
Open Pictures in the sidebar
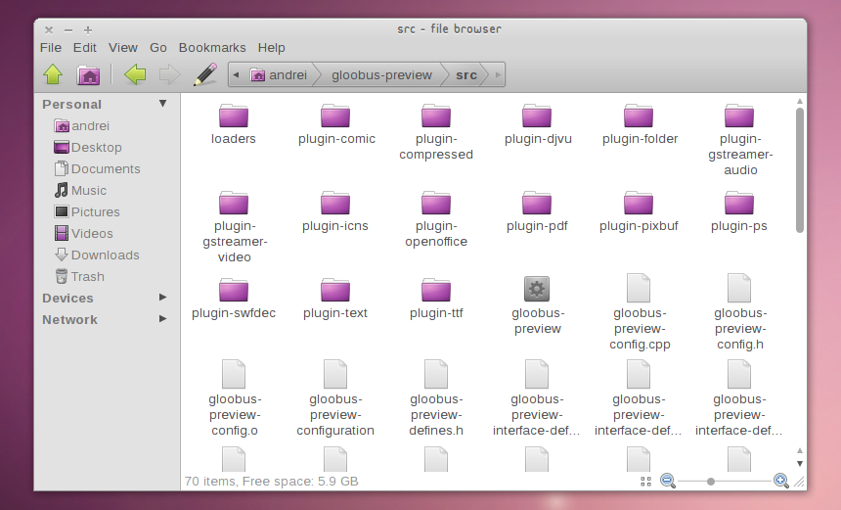coord(87,211)
